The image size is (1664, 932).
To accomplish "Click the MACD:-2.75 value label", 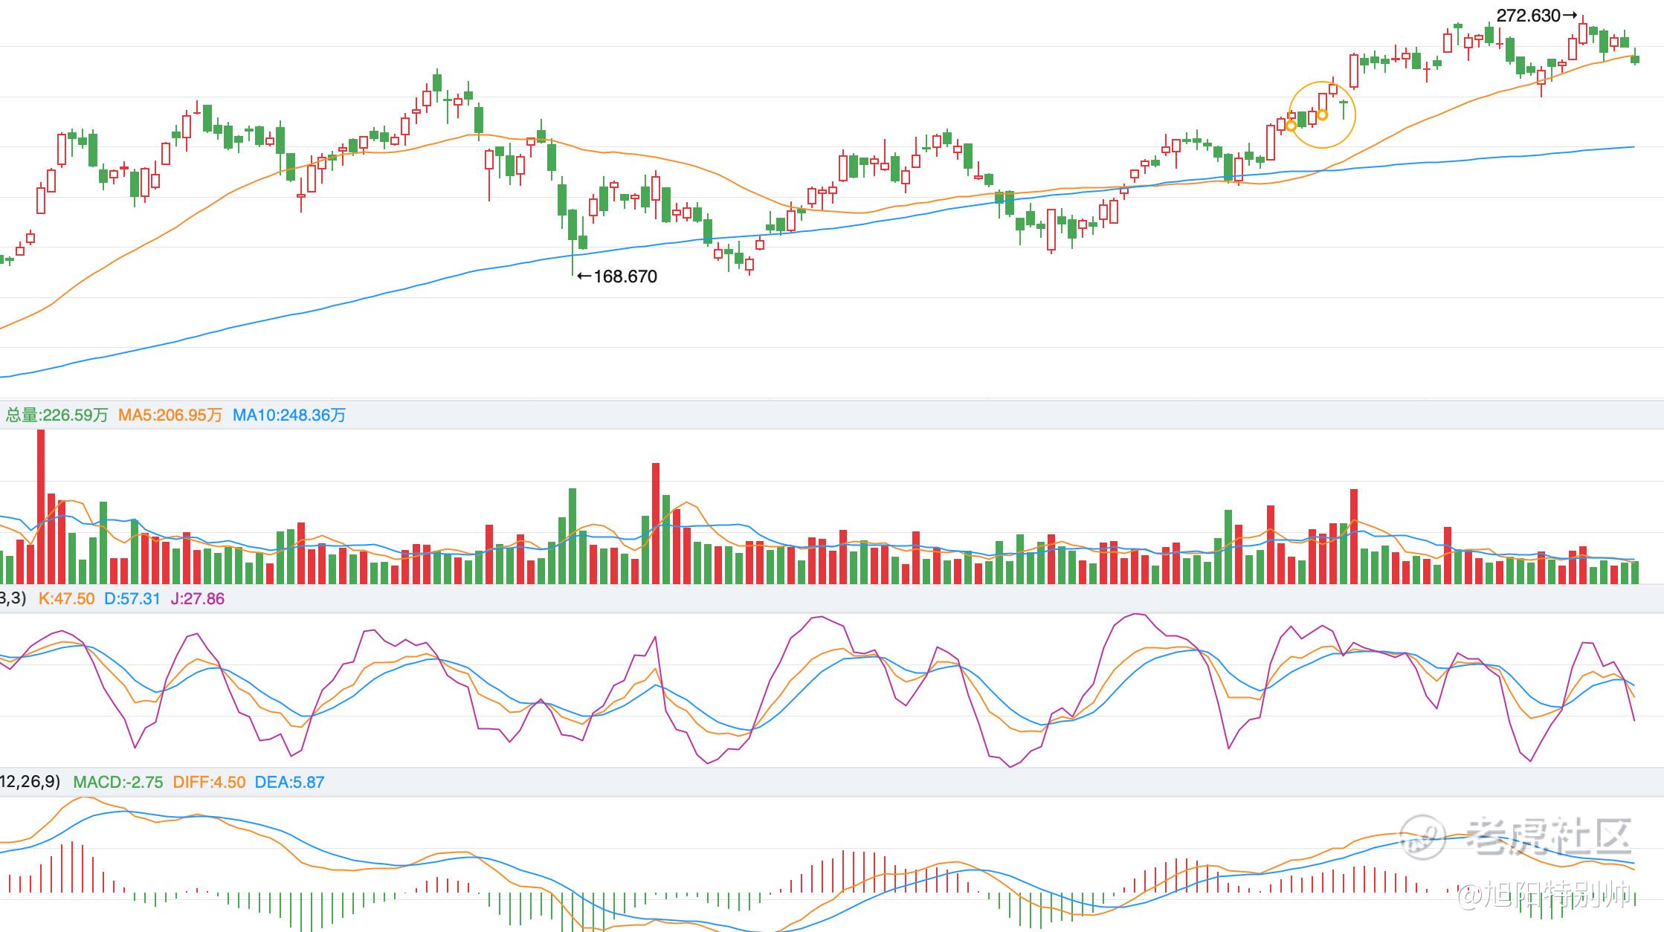I will point(118,783).
